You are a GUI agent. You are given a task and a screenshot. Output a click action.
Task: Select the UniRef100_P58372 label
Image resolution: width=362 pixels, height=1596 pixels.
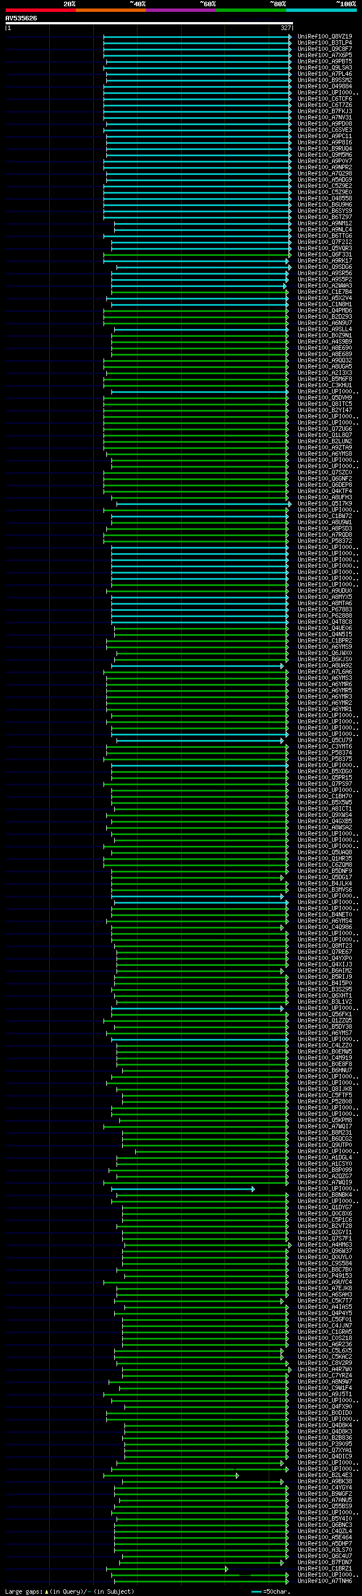(325, 541)
